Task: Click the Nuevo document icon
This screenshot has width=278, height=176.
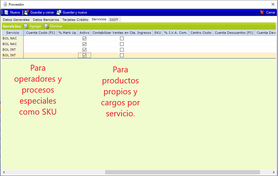Action: click(6, 12)
